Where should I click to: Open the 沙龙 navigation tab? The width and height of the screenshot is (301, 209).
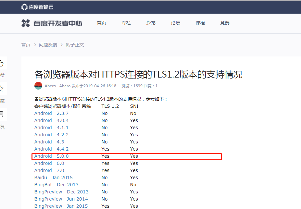[x=151, y=23]
